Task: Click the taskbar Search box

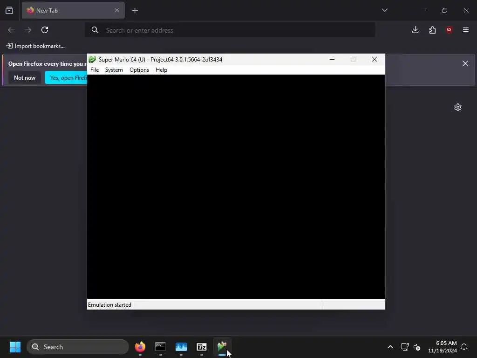Action: click(x=78, y=347)
